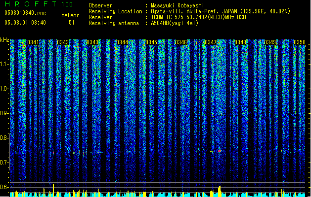This screenshot has height=197, width=311.
Task: Click the 0347 time marker
Action: (x=211, y=42)
